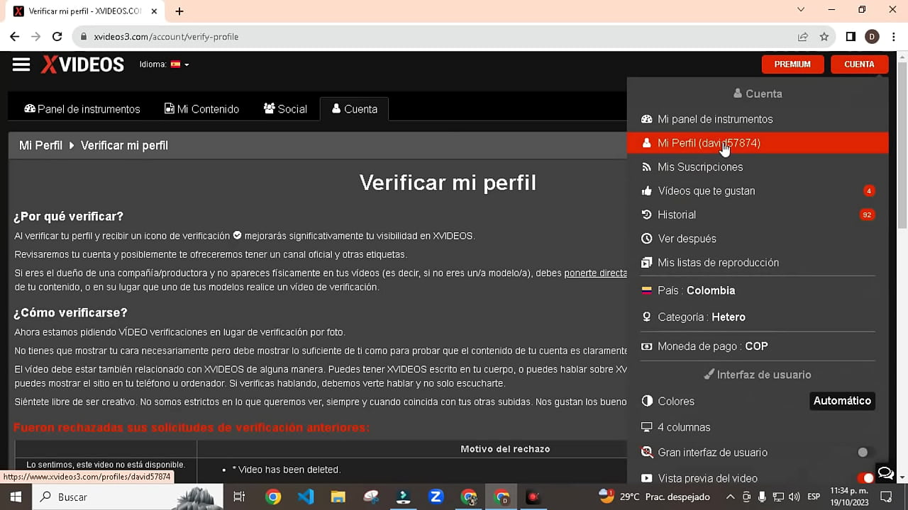Open the clock showing 11:34 p. m.
The width and height of the screenshot is (908, 510).
pos(848,497)
